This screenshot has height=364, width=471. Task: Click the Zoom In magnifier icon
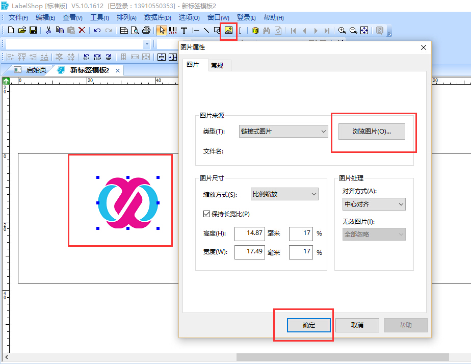[342, 31]
